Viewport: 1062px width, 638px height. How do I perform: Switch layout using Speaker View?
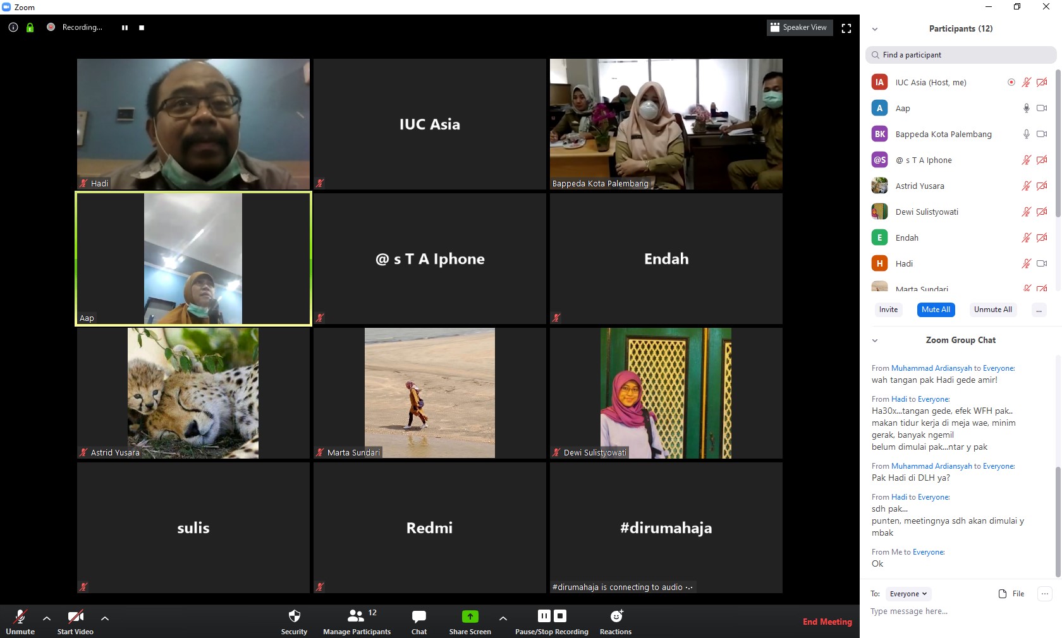click(x=800, y=28)
